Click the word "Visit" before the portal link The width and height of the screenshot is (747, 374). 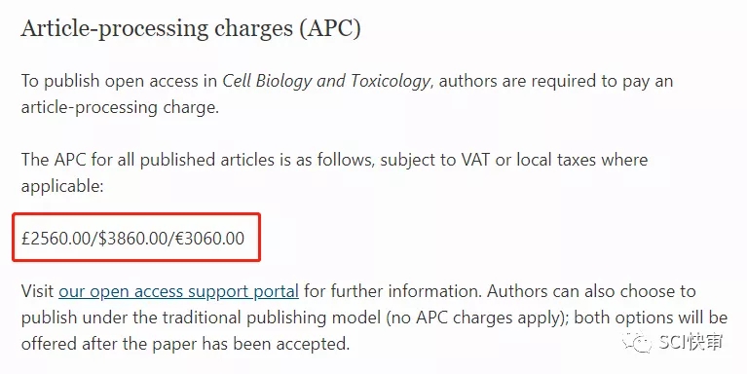tap(37, 291)
